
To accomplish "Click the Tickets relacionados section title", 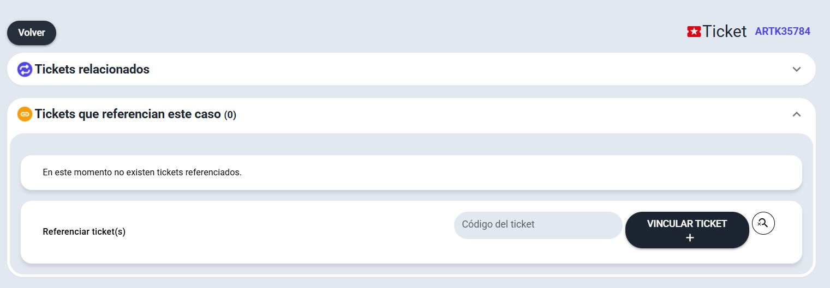I will 92,70.
